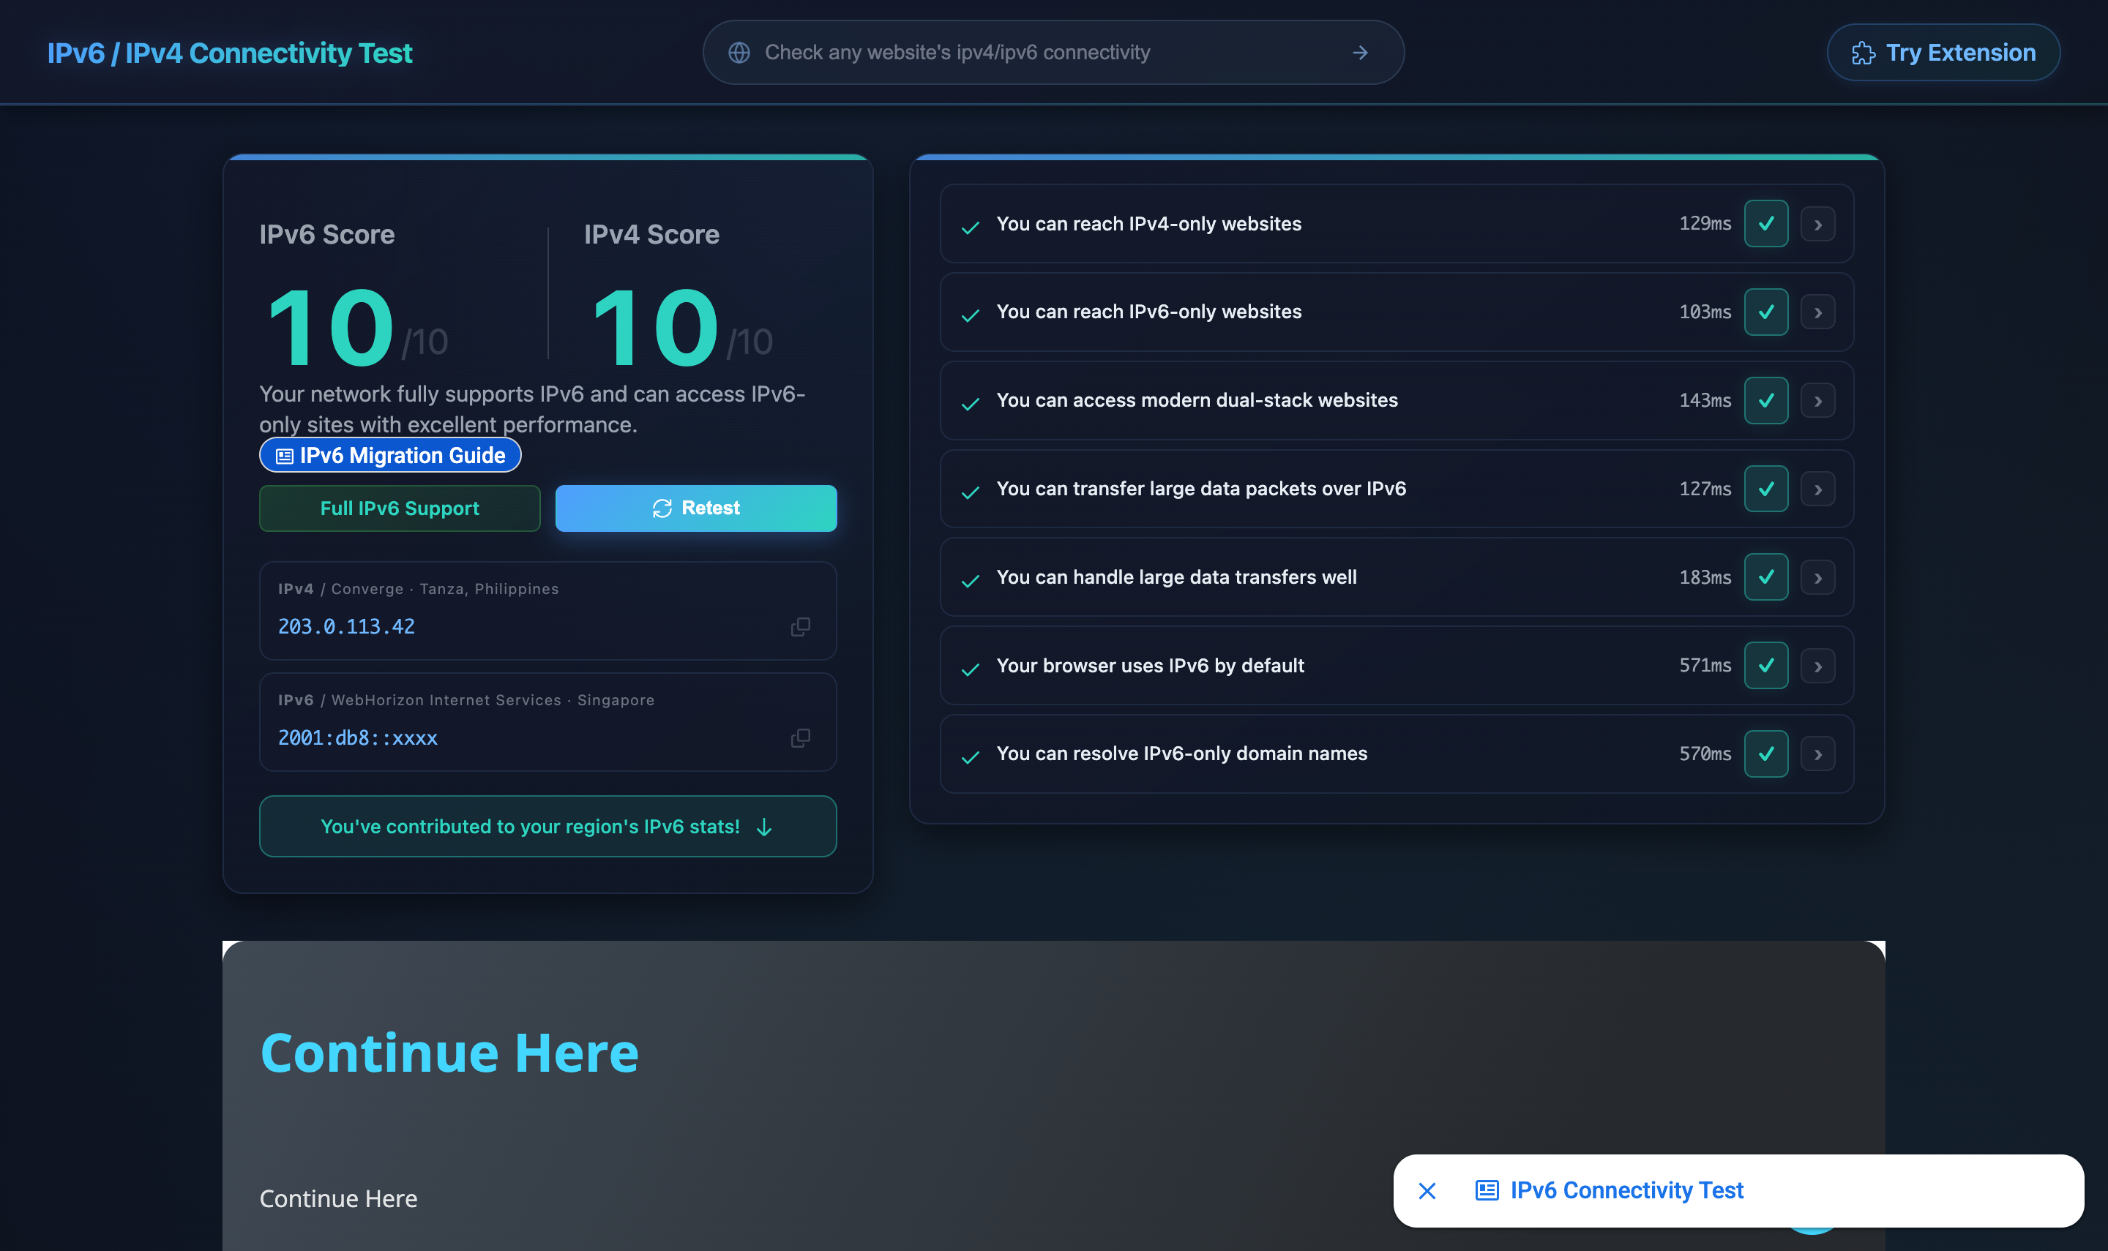Image resolution: width=2108 pixels, height=1251 pixels.
Task: Open the IPv6 / IPv4 Connectivity Test home link
Action: (x=229, y=53)
